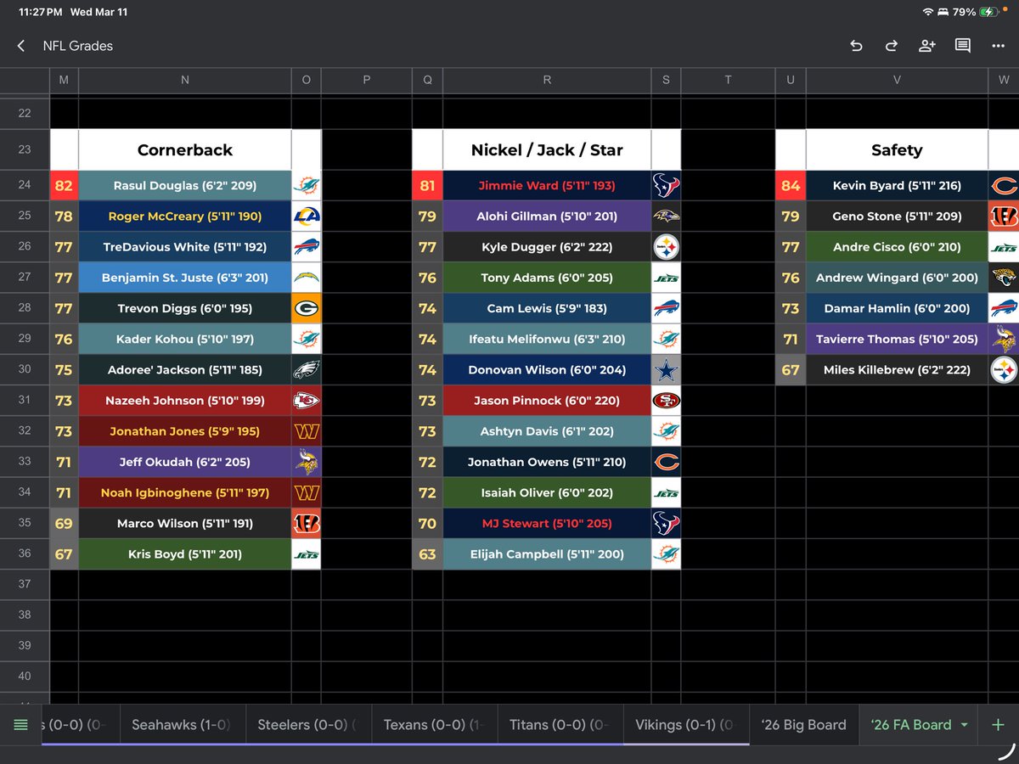
Task: Switch to the Steelers (0-0) sheet tab
Action: pos(309,725)
